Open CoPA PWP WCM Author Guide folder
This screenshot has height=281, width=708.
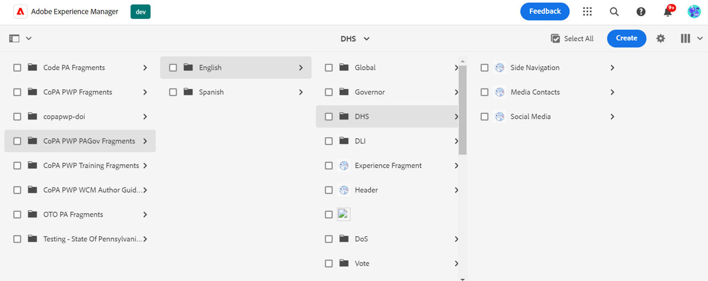click(x=80, y=190)
